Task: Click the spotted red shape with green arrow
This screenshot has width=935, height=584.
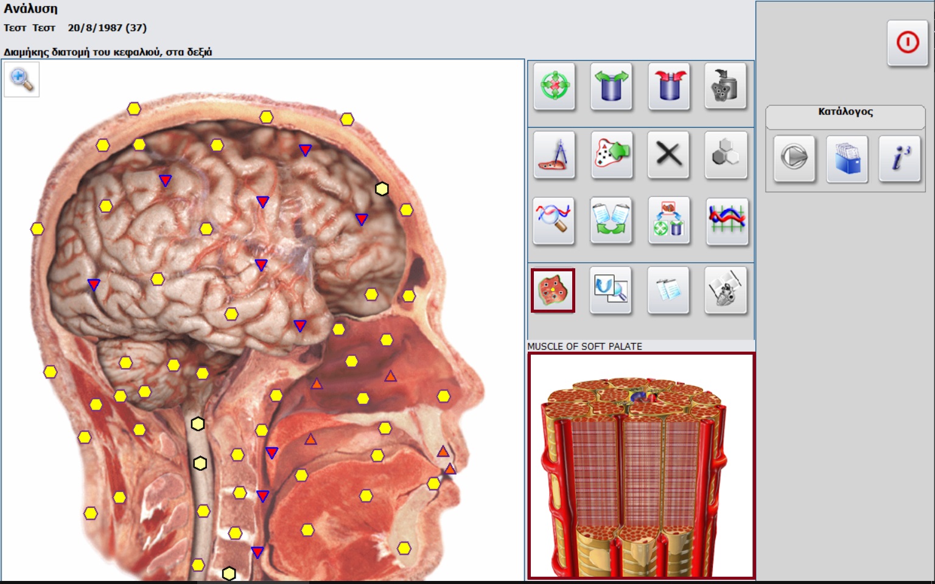Action: click(x=611, y=155)
